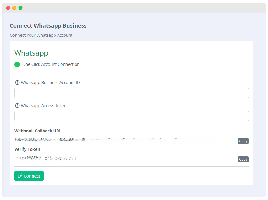Click the blurred webhook URL value
This screenshot has height=200, width=268.
coord(97,140)
